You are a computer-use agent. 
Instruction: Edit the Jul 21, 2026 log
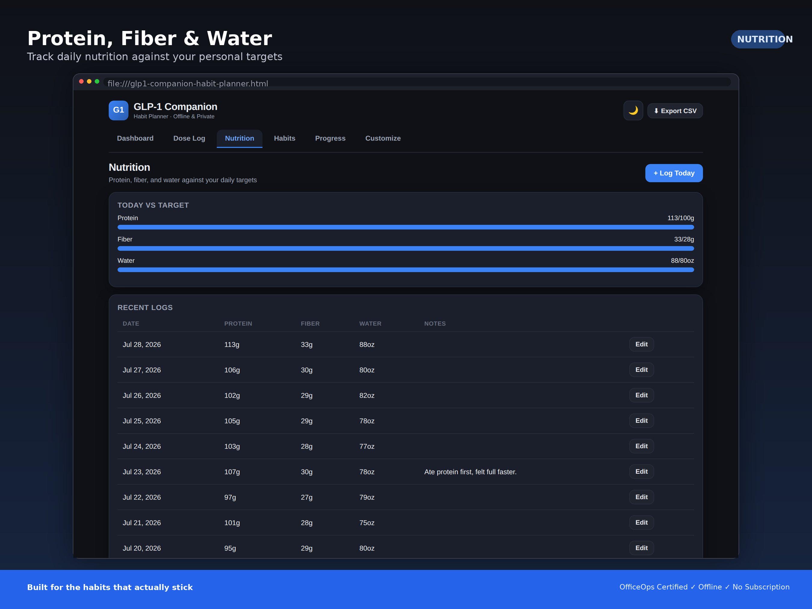tap(641, 522)
